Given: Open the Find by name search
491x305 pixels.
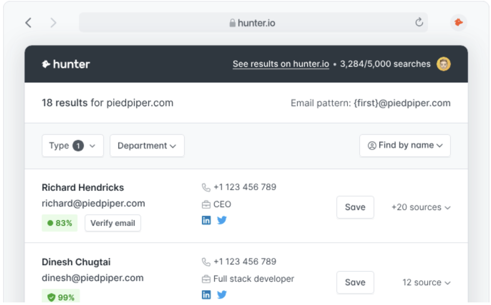Looking at the screenshot, I should tap(405, 145).
